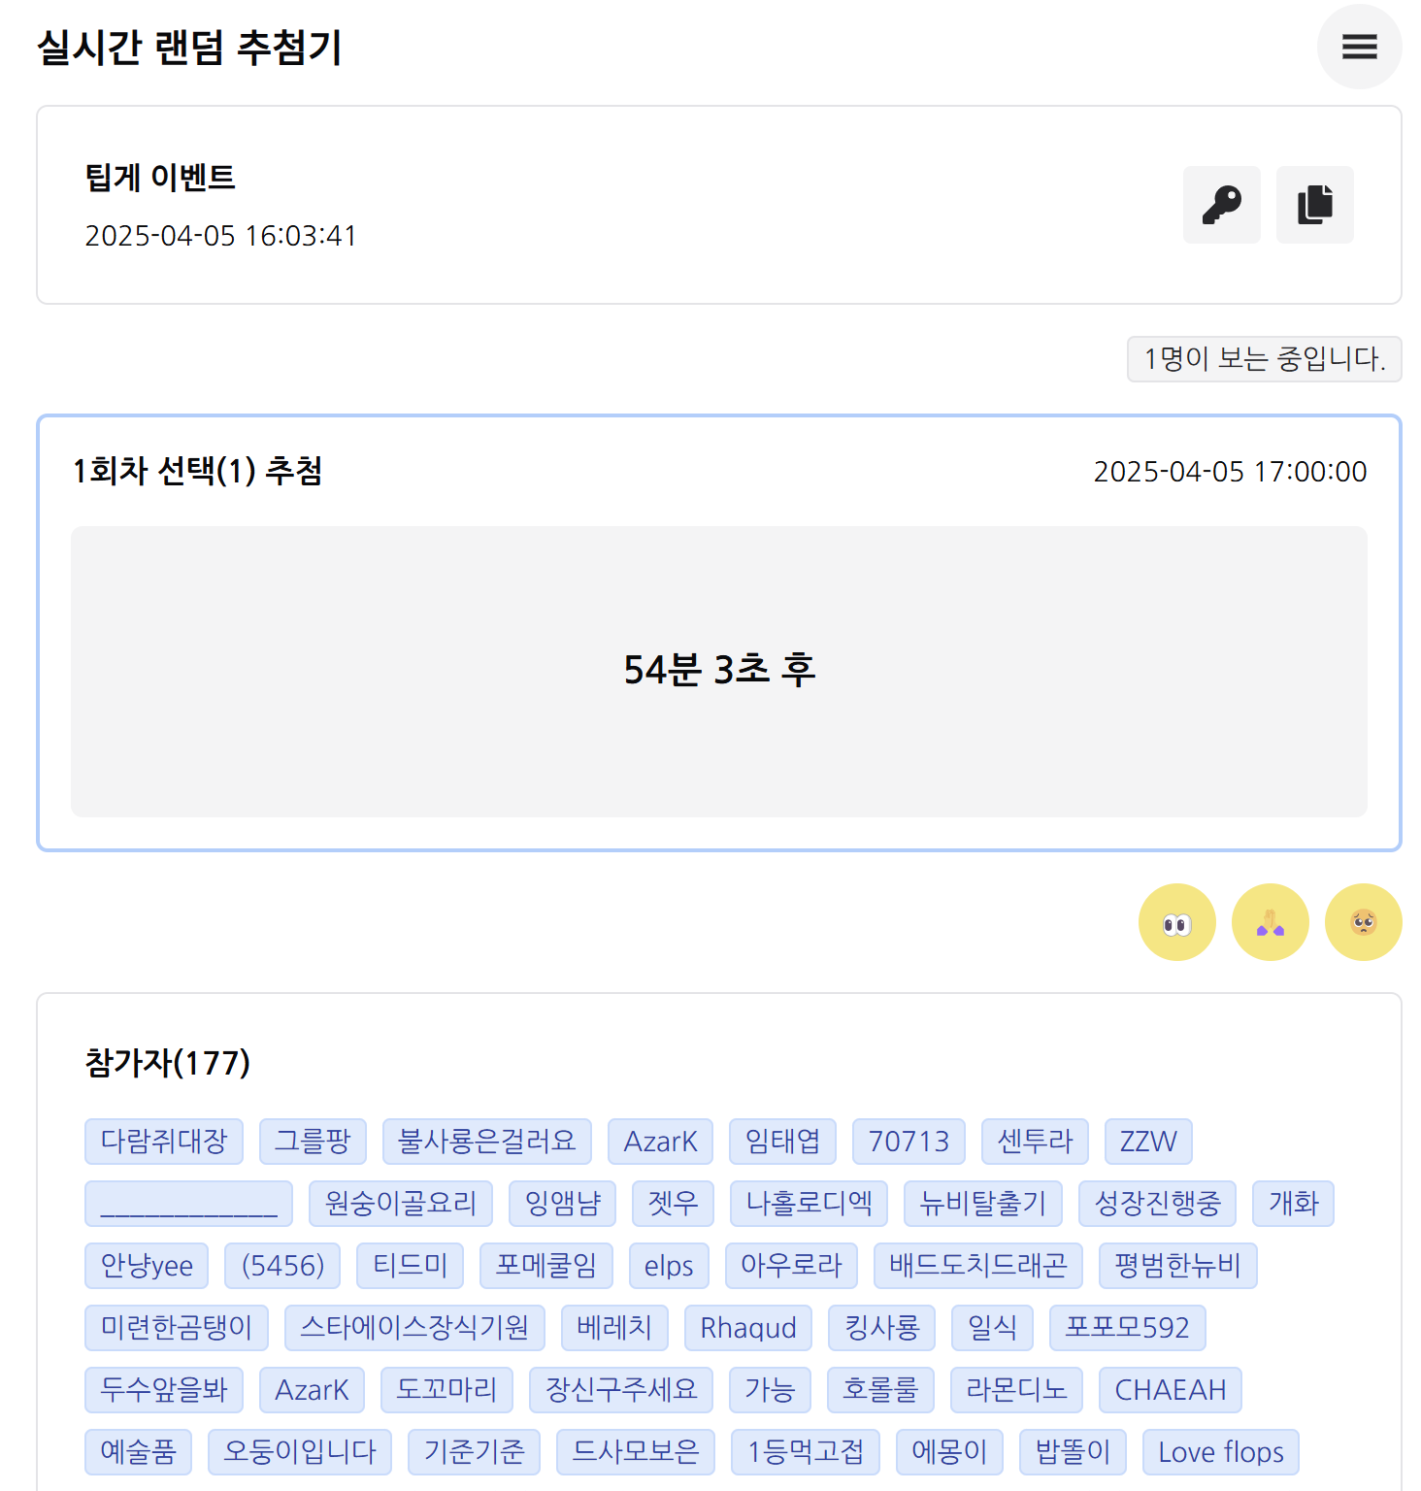This screenshot has height=1491, width=1421.
Task: Click the 54분 3초 후 countdown panel
Action: [x=718, y=671]
